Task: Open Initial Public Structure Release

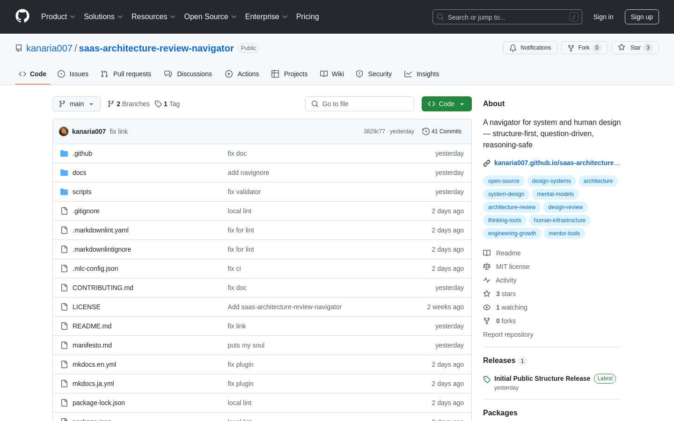Action: pos(542,378)
